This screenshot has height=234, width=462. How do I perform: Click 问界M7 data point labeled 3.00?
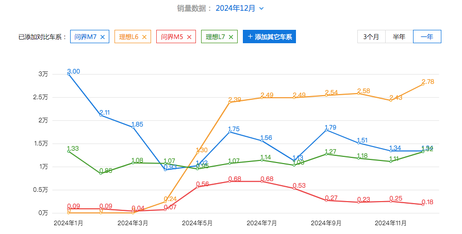[69, 74]
